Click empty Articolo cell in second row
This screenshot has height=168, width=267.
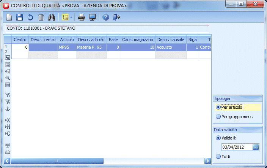[67, 55]
